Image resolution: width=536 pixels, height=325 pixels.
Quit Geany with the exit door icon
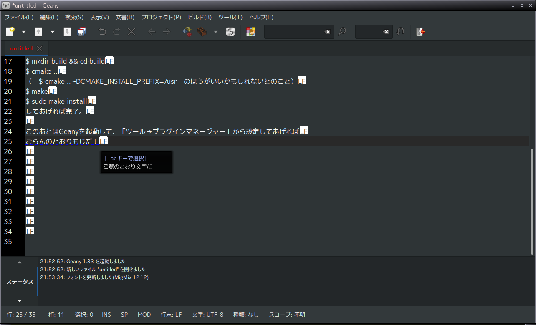pos(421,32)
